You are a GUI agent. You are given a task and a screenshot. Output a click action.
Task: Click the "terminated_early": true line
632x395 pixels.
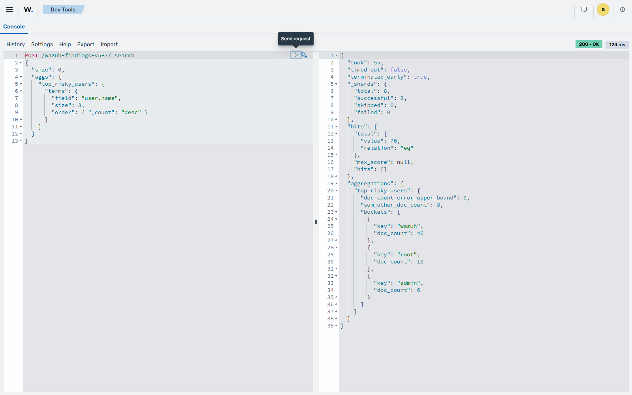[x=388, y=77]
